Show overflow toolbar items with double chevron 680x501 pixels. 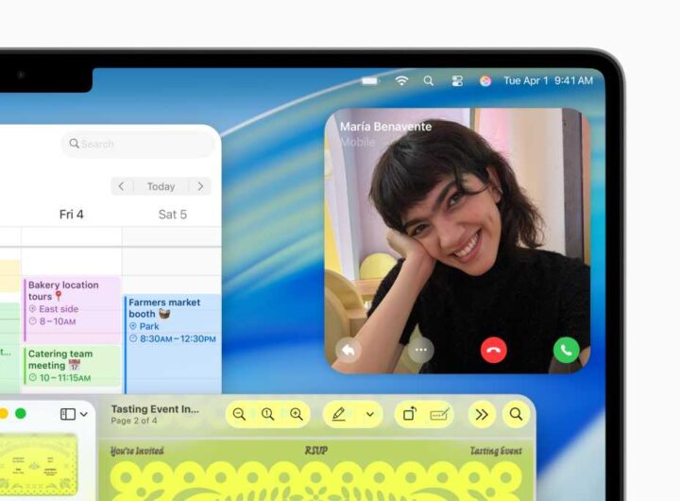coord(481,414)
